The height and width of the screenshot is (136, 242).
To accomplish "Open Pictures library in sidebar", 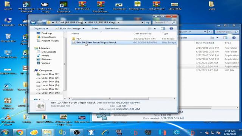I will click(46, 59).
